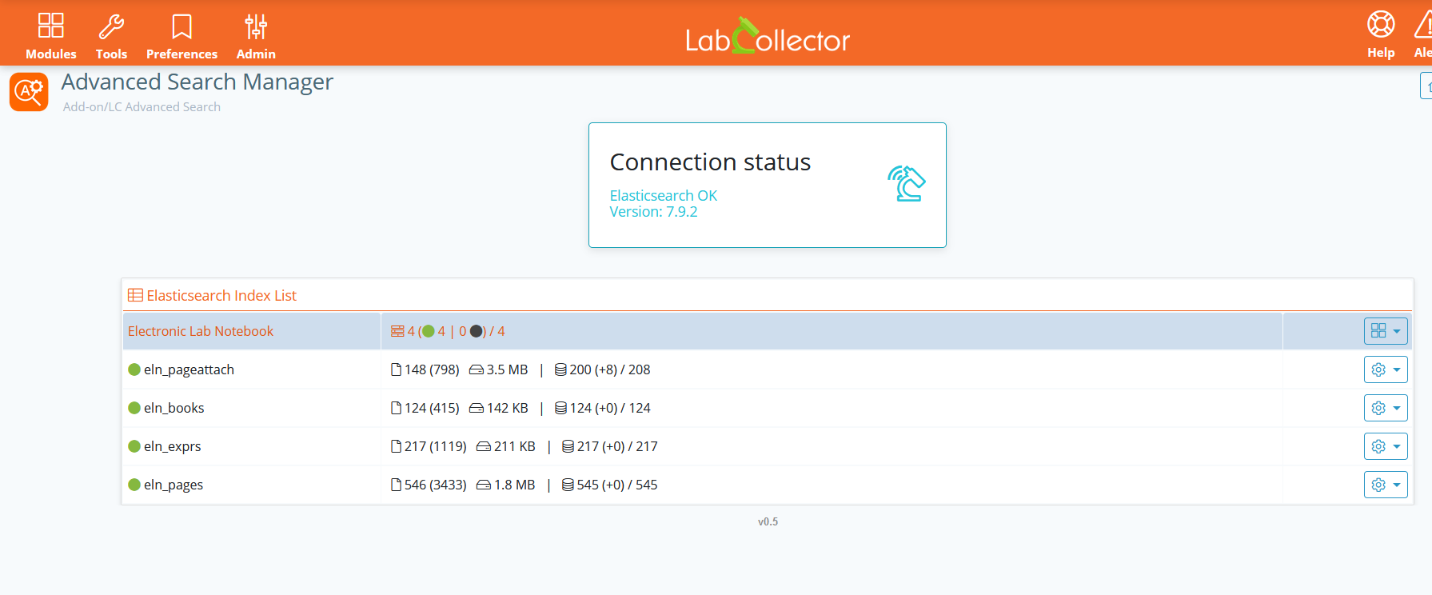Click the green status dot for eln_books
The image size is (1432, 595).
tap(134, 408)
